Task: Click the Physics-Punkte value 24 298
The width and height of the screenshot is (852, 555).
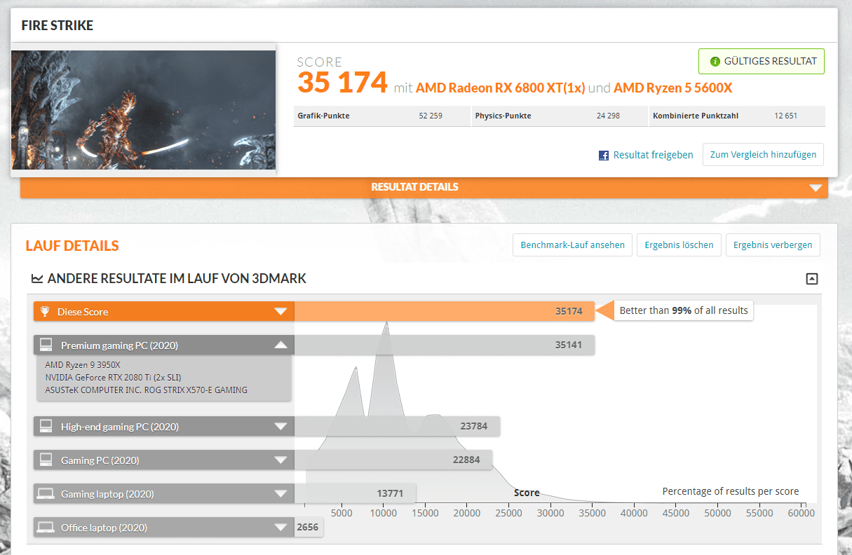Action: pyautogui.click(x=608, y=116)
